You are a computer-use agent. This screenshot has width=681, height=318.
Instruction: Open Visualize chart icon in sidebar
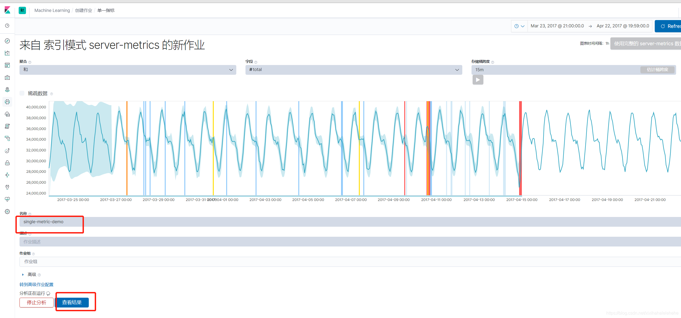7,53
